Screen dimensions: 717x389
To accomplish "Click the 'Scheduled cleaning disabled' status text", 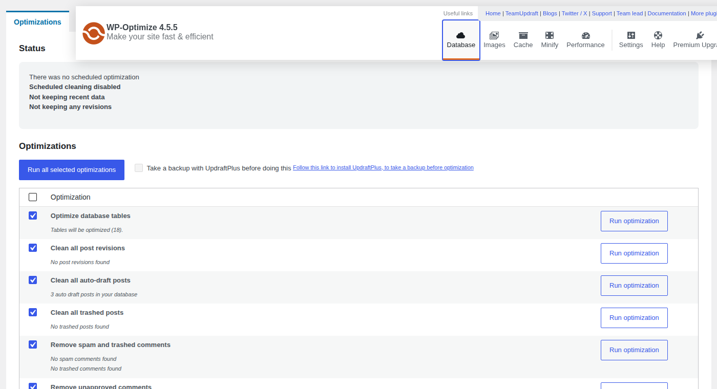I will (75, 87).
